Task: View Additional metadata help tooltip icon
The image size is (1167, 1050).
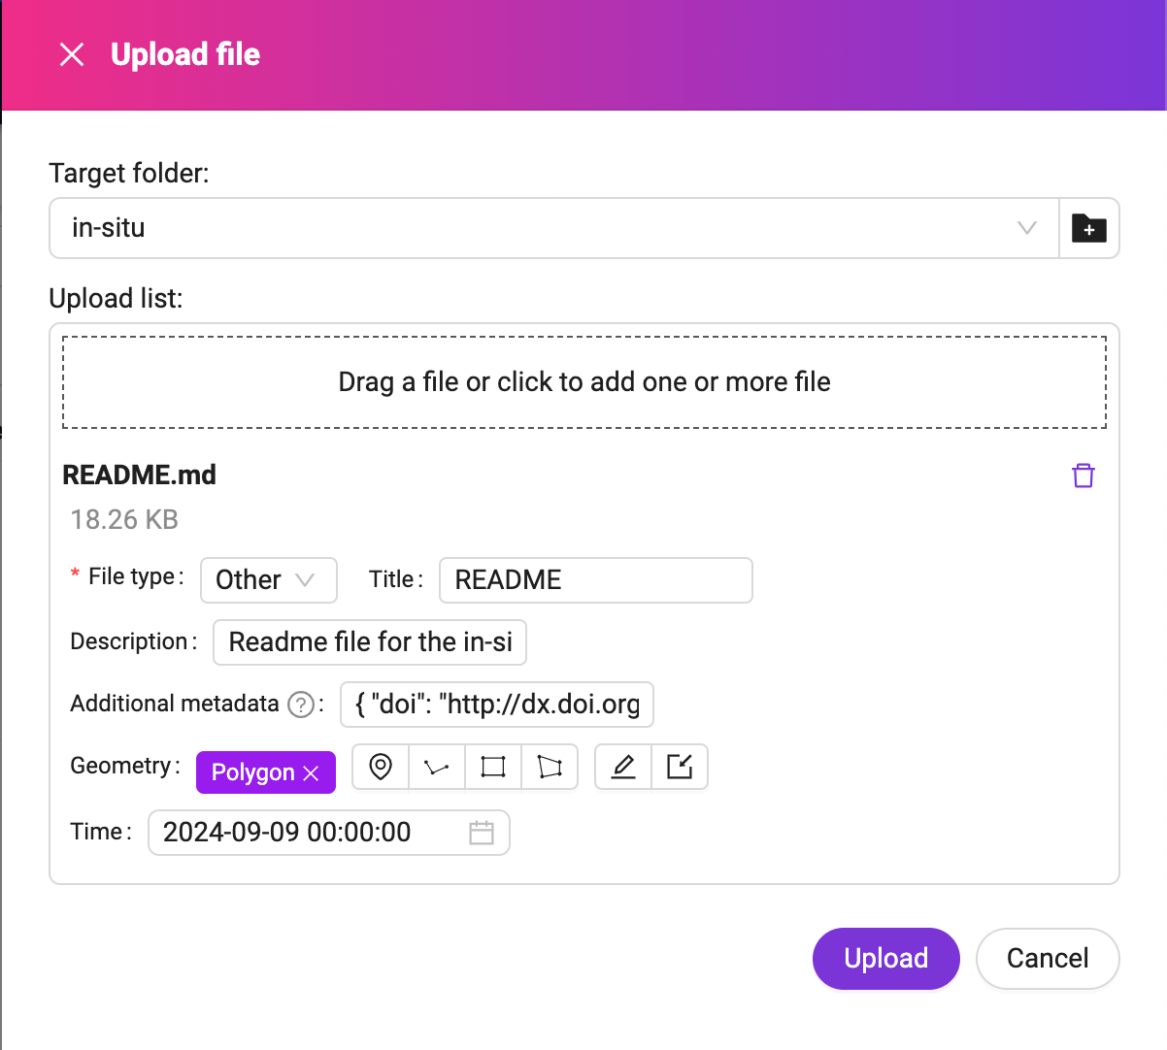Action: pyautogui.click(x=299, y=705)
